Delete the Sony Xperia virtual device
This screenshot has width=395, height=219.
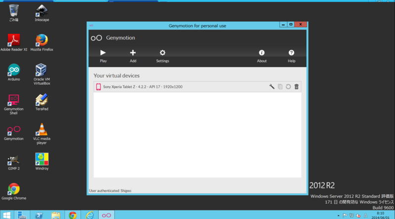[297, 87]
